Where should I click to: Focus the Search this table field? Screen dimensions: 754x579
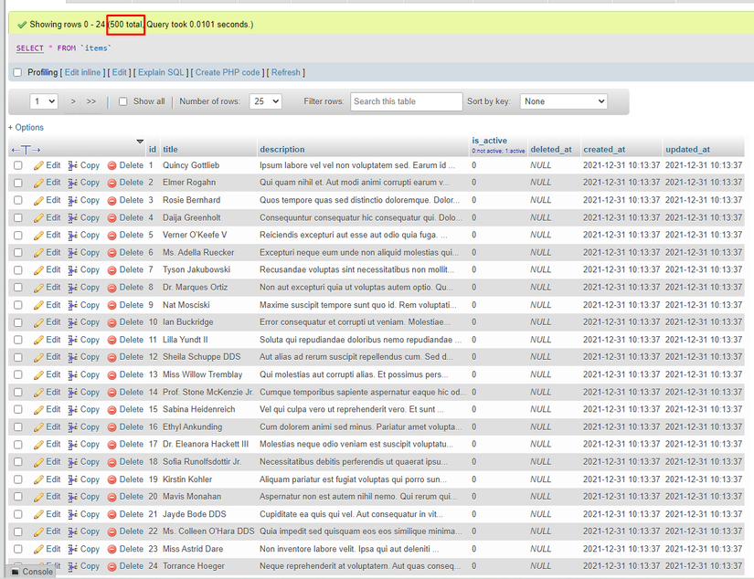pyautogui.click(x=407, y=101)
